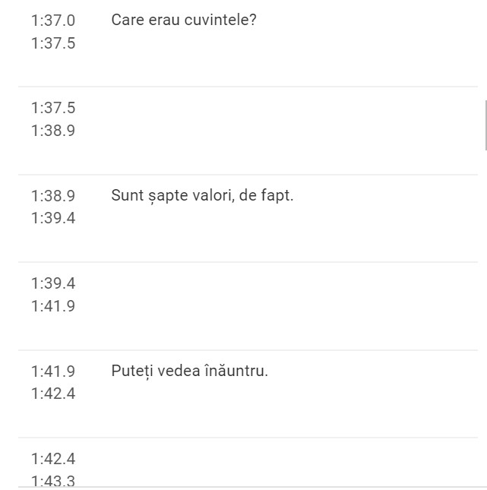Click the 1:43.3 end time at the bottom
487x490 pixels.
coord(53,480)
